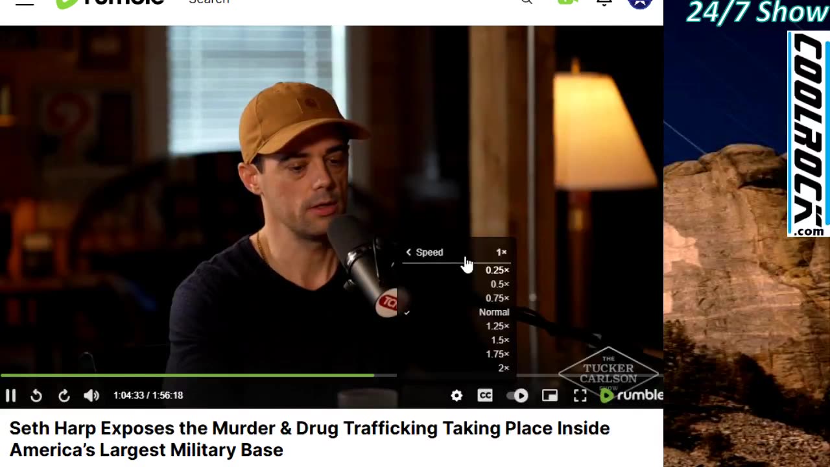Activate picture-in-picture mode

(550, 396)
